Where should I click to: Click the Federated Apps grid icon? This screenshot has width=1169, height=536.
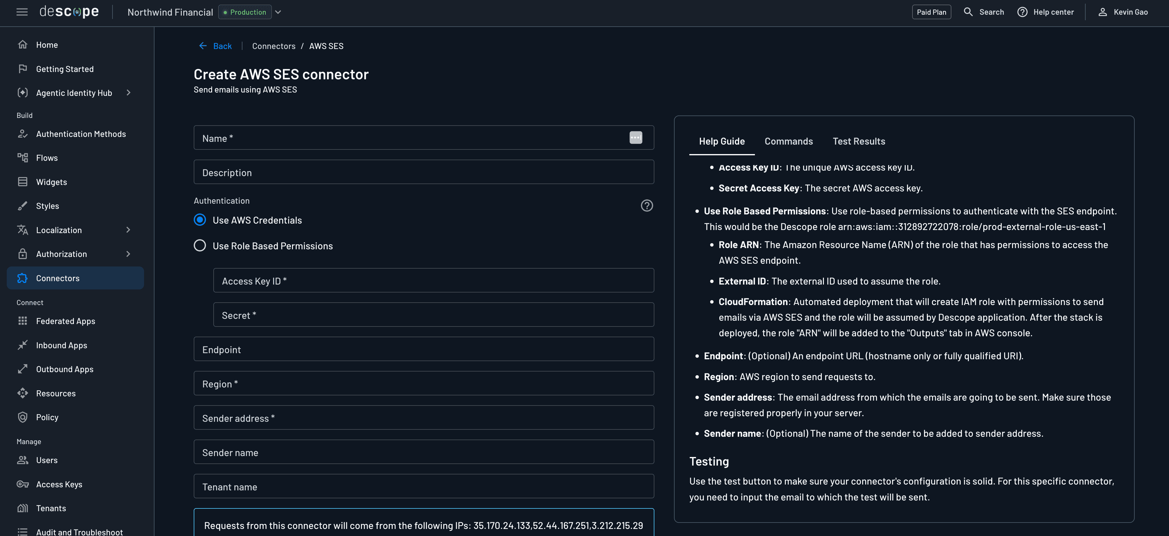pos(23,321)
